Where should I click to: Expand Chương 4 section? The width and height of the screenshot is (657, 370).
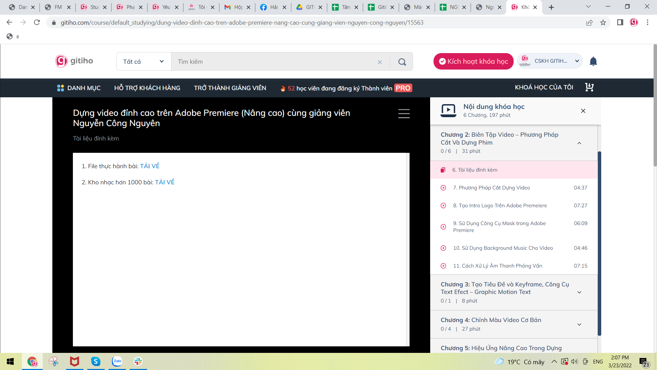tap(579, 324)
